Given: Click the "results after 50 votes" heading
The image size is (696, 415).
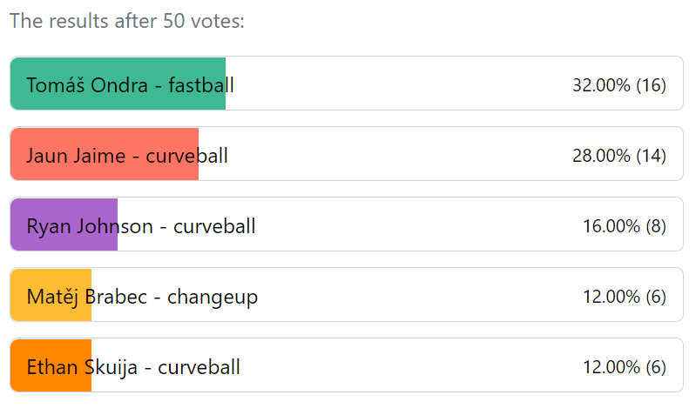Looking at the screenshot, I should tap(127, 22).
